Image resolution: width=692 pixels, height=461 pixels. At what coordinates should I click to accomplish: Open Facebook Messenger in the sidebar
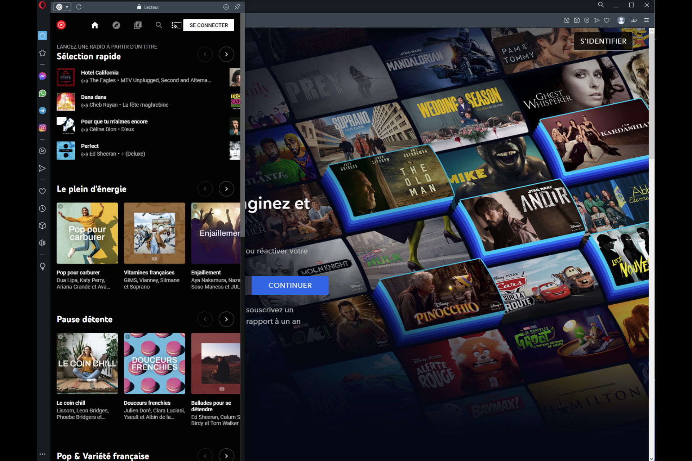point(42,76)
